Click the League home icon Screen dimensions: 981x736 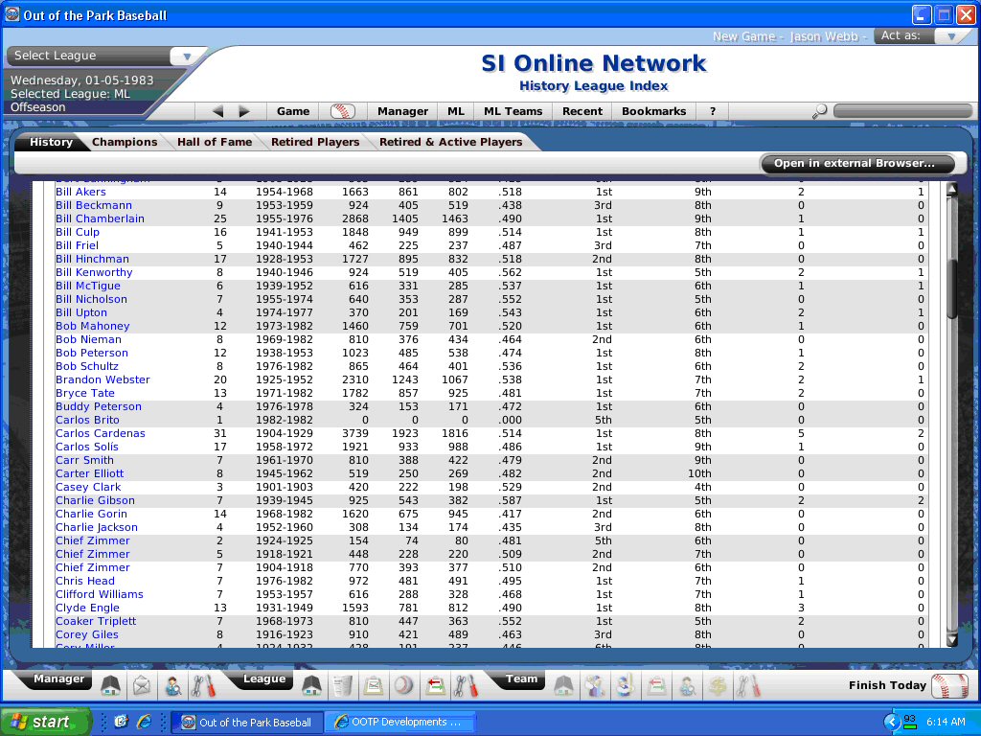311,685
